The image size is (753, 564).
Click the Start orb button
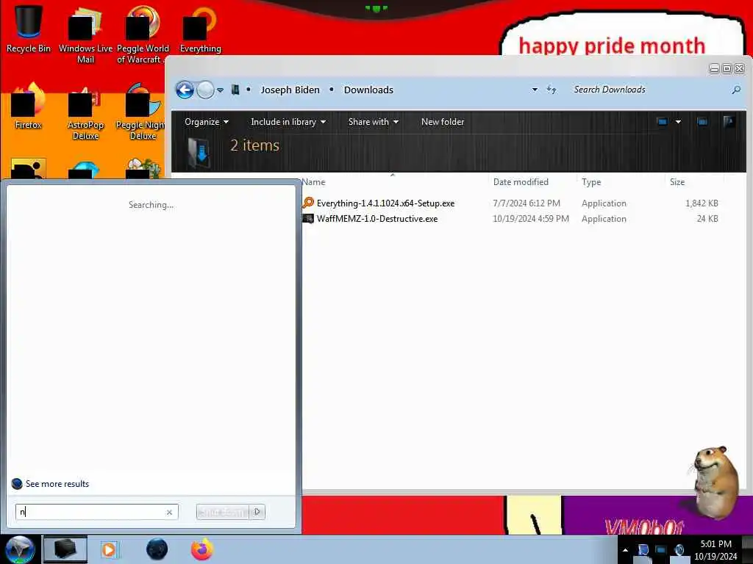coord(20,549)
